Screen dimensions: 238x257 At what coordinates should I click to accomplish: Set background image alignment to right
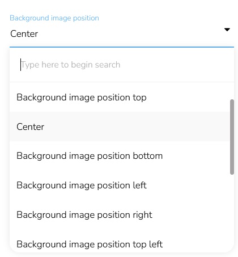pyautogui.click(x=120, y=214)
